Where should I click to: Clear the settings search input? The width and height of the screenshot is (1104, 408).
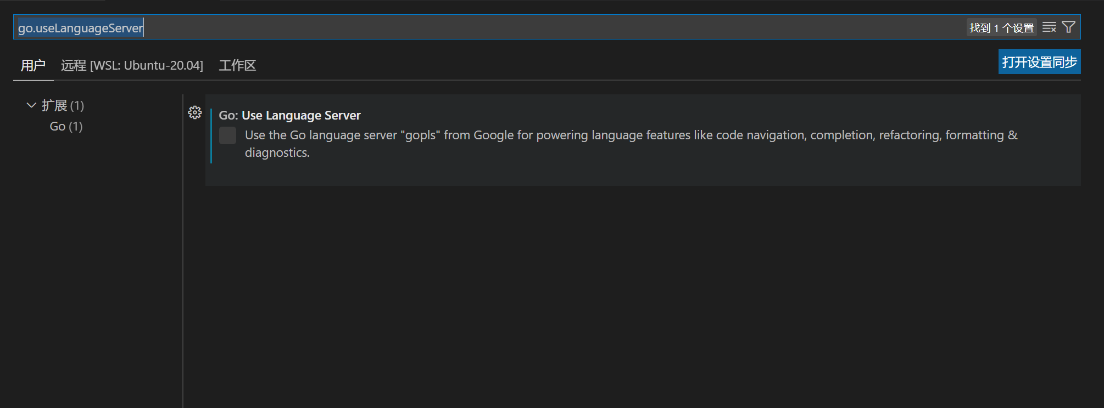tap(1049, 27)
